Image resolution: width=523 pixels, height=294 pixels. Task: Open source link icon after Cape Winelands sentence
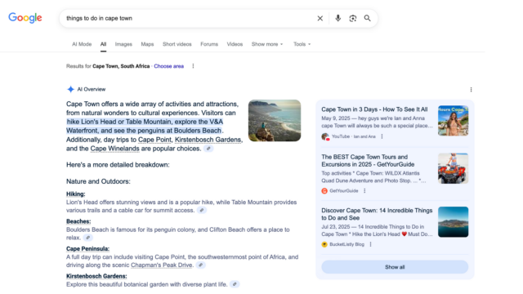(x=208, y=149)
